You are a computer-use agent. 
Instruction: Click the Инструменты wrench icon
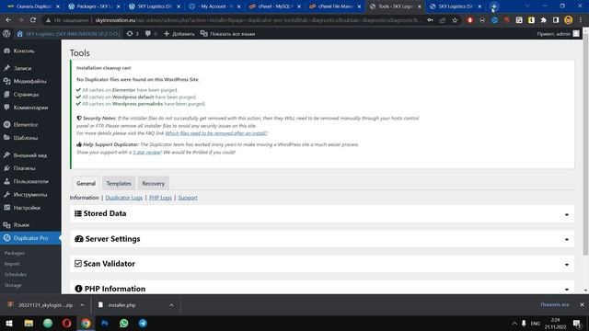click(6, 194)
